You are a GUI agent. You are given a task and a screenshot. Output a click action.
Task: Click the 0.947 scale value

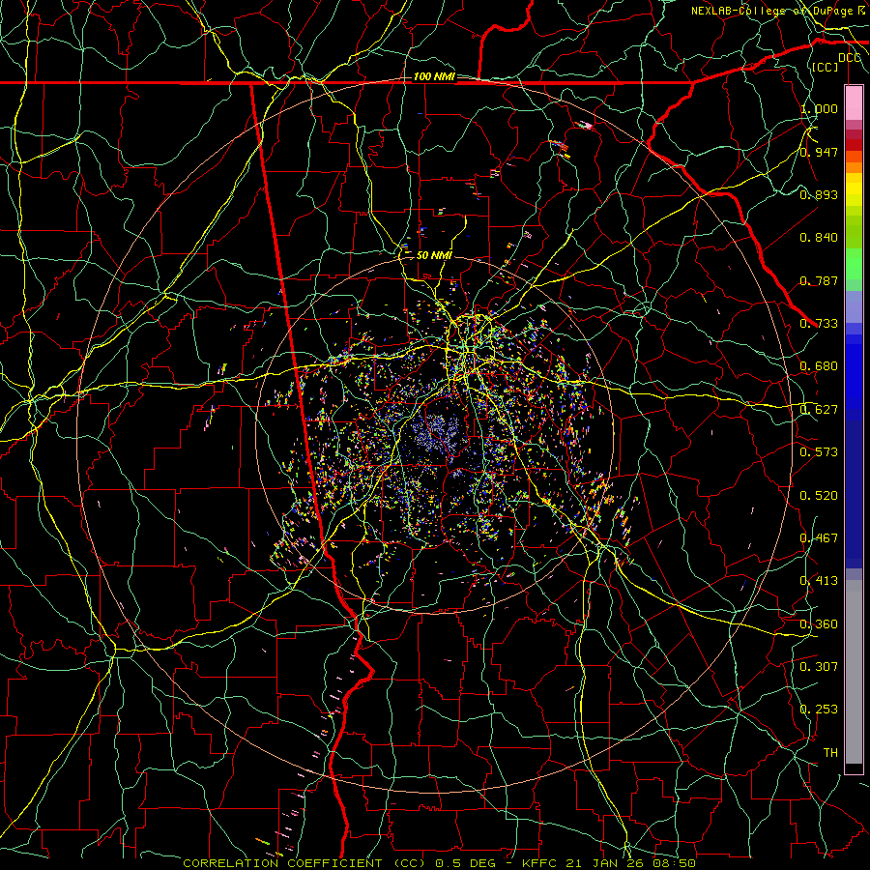point(819,152)
